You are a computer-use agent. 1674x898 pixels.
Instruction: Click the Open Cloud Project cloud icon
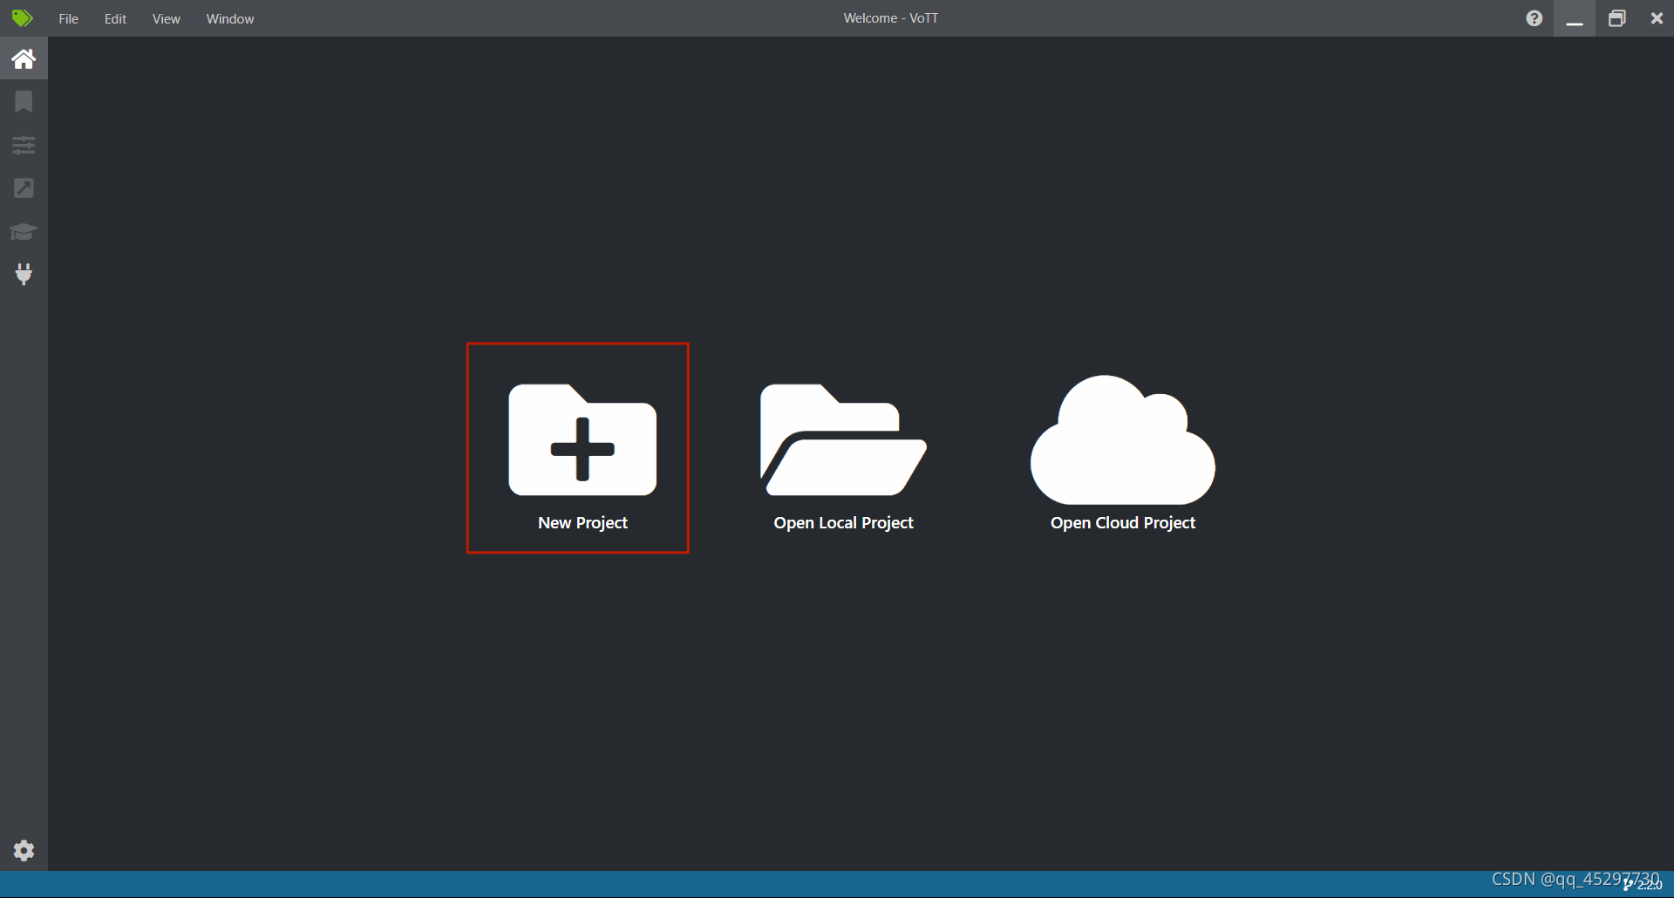[x=1123, y=439]
